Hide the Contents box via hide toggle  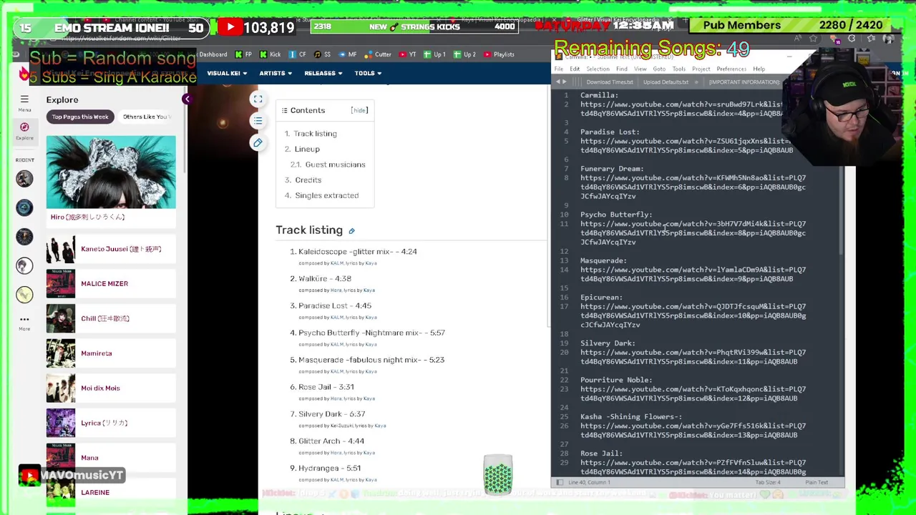pyautogui.click(x=359, y=110)
